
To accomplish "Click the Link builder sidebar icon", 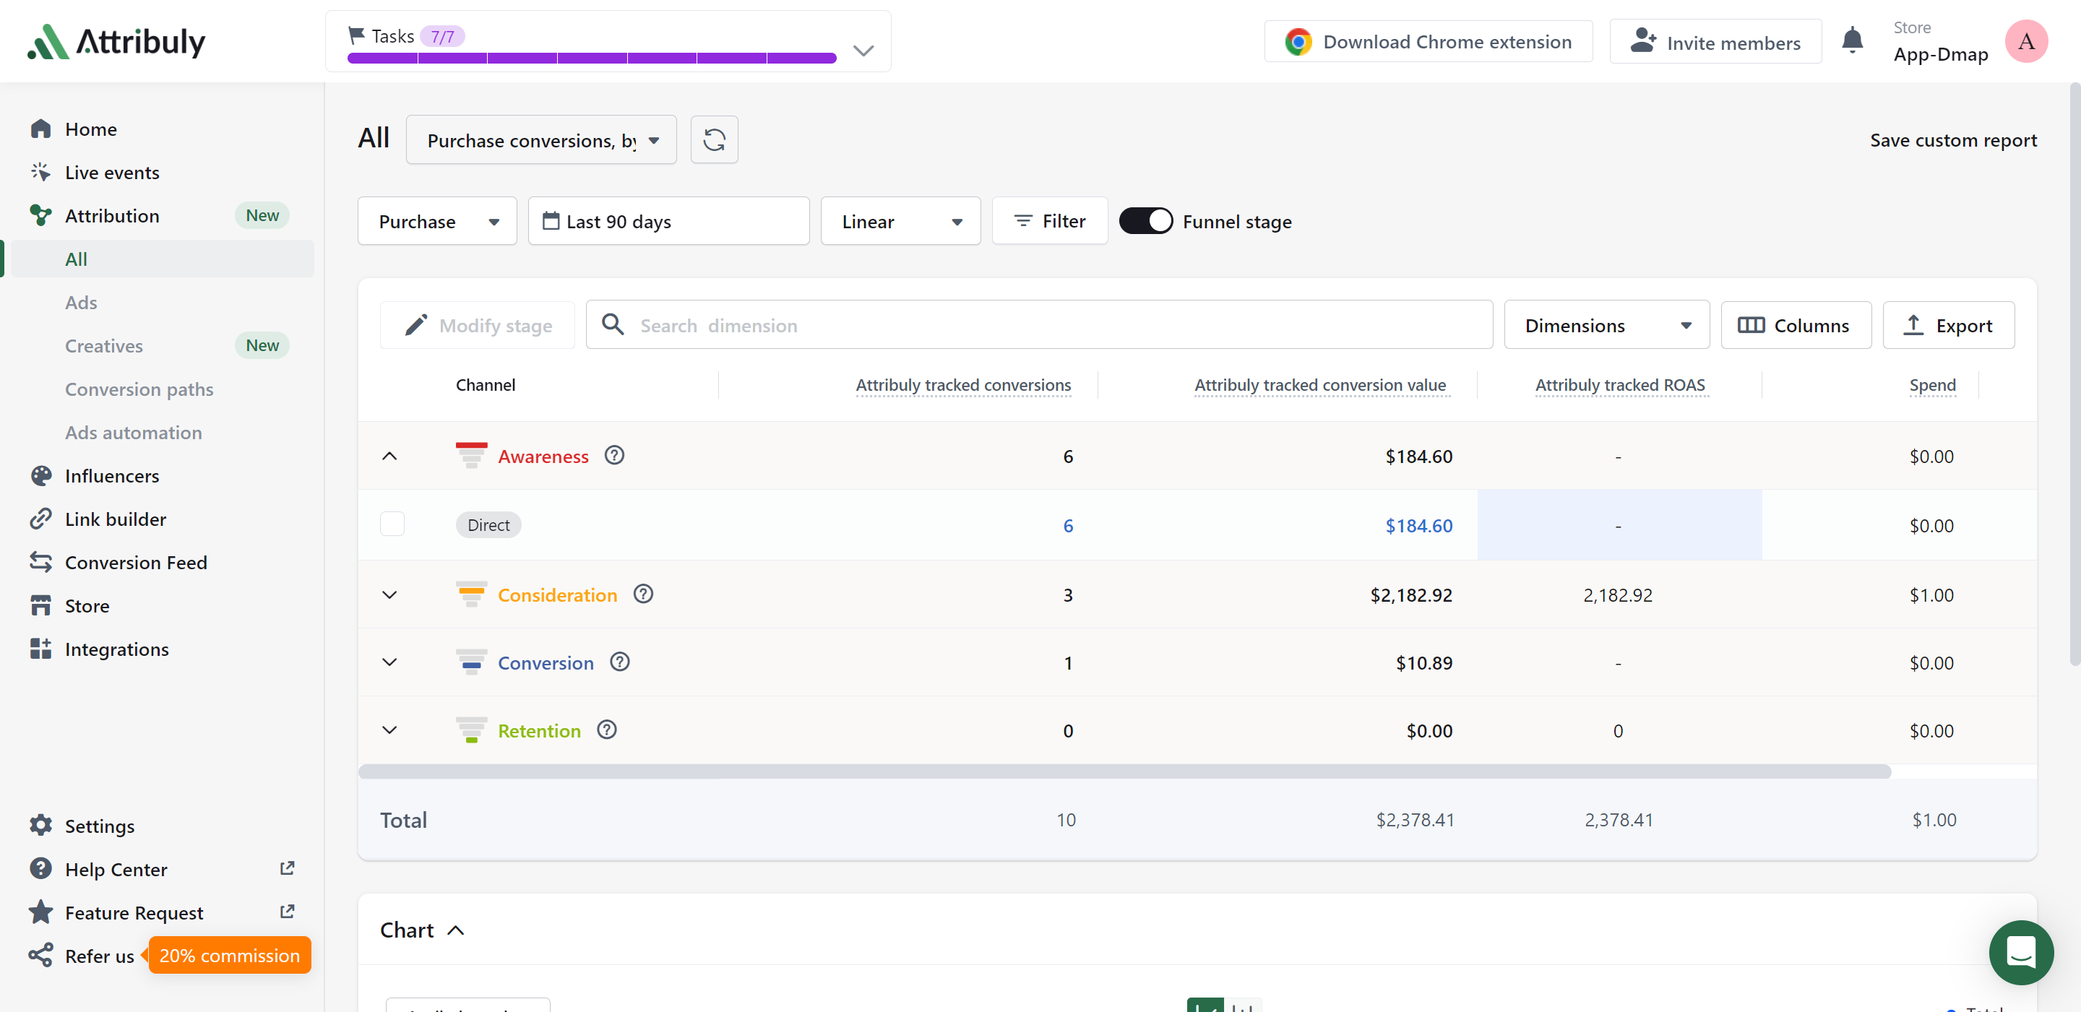I will pos(41,517).
